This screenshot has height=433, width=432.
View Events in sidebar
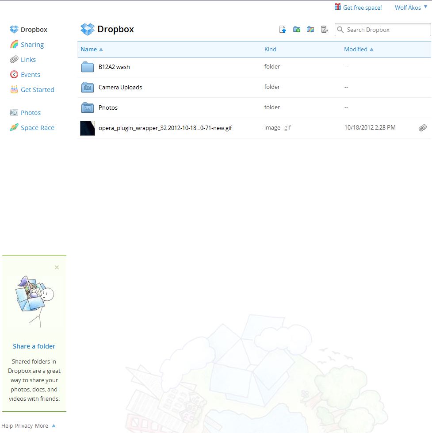click(31, 75)
